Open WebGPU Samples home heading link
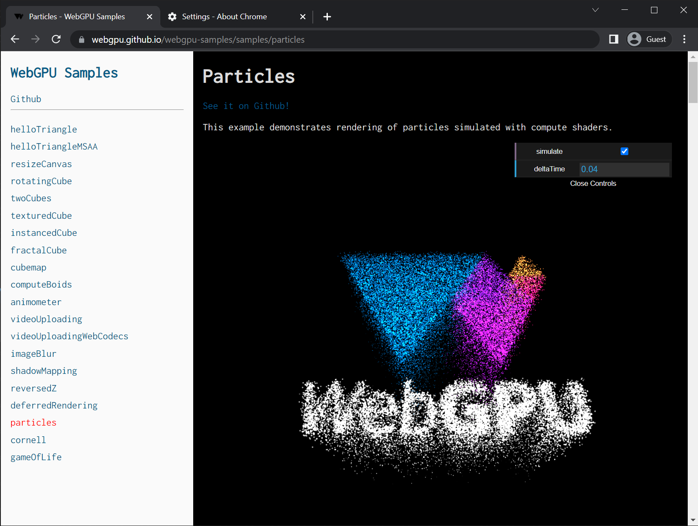Viewport: 698px width, 526px height. tap(64, 73)
